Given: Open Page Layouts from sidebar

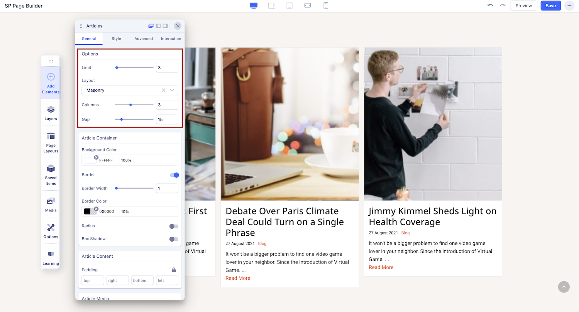Looking at the screenshot, I should pos(51,142).
